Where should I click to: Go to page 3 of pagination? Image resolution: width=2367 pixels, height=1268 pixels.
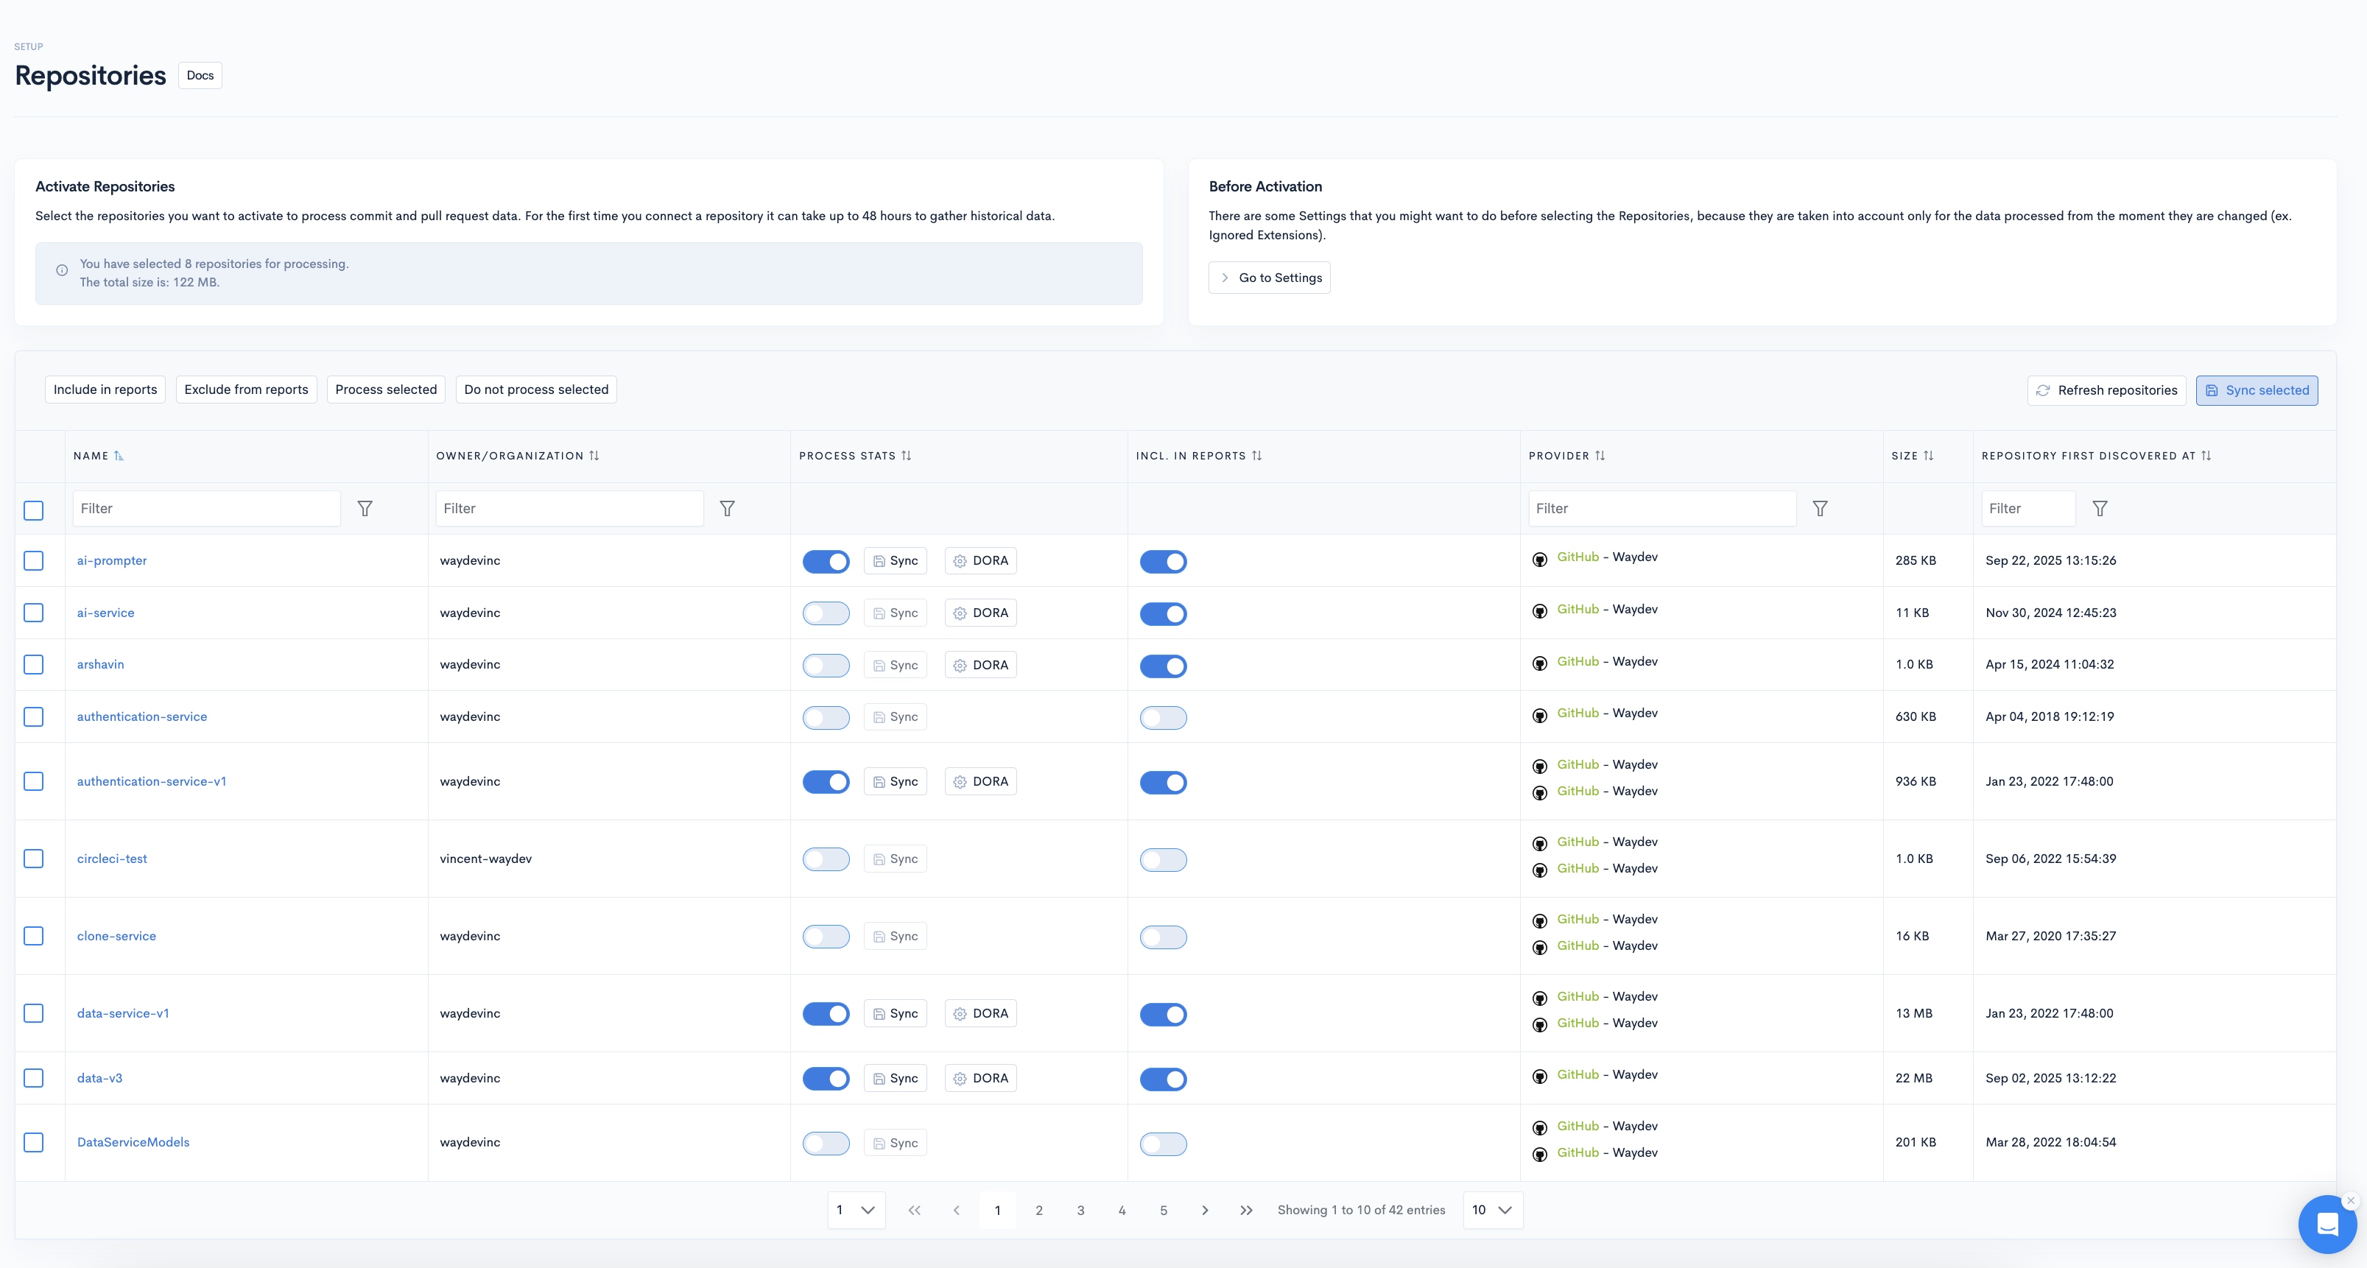pyautogui.click(x=1080, y=1210)
